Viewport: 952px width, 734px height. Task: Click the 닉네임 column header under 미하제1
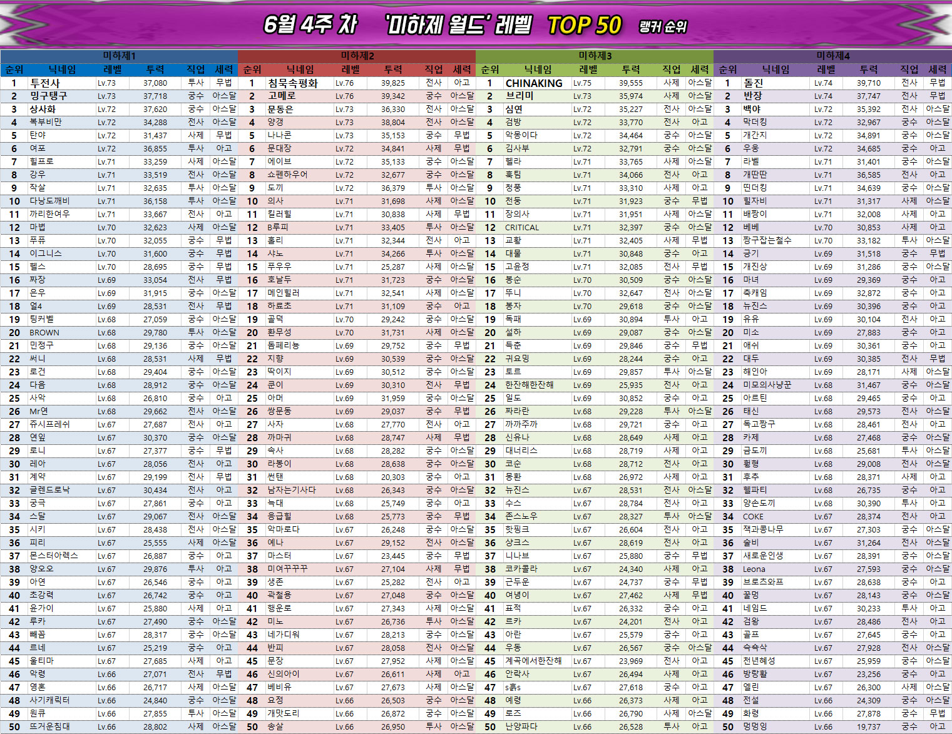pos(63,69)
